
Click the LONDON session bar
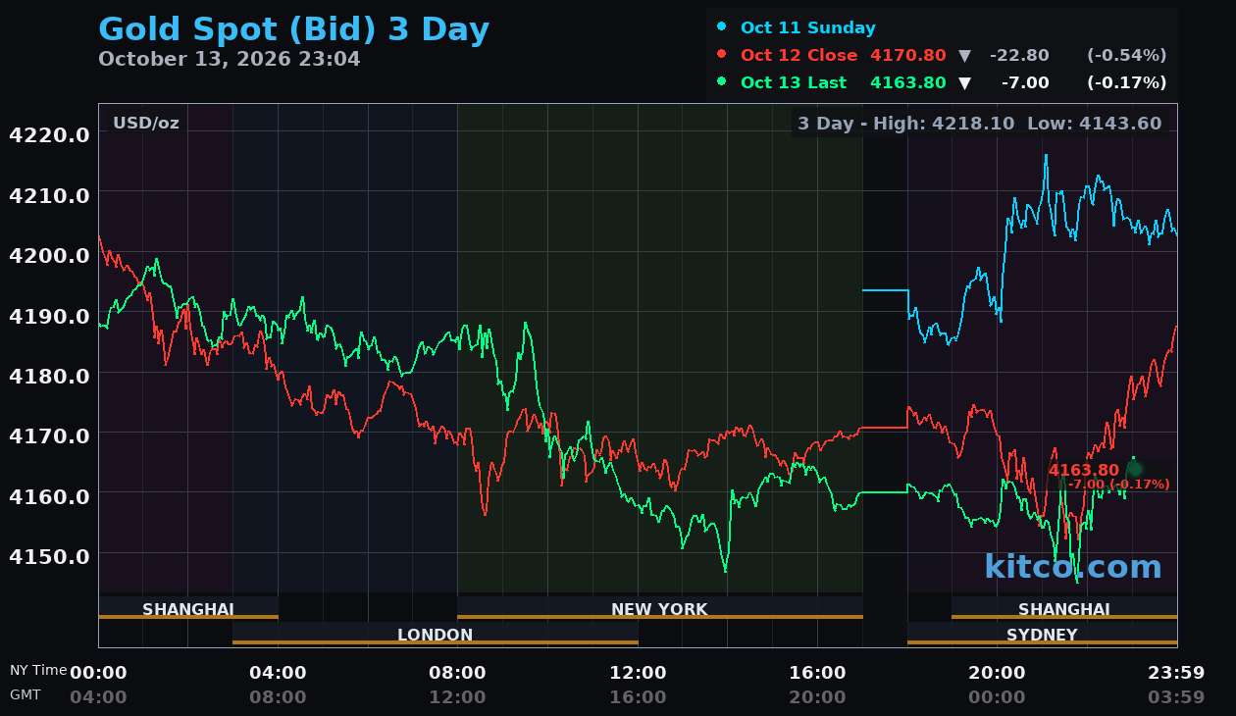pos(436,635)
